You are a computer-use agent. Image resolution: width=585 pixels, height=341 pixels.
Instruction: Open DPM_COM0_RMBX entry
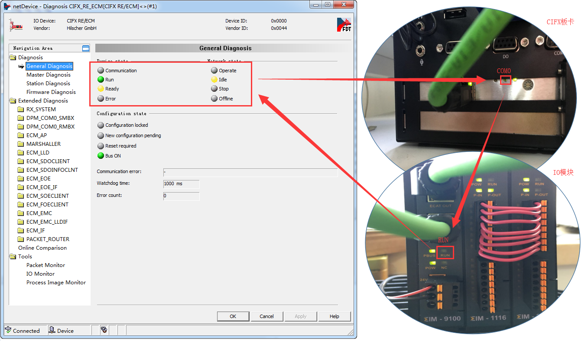coord(50,127)
